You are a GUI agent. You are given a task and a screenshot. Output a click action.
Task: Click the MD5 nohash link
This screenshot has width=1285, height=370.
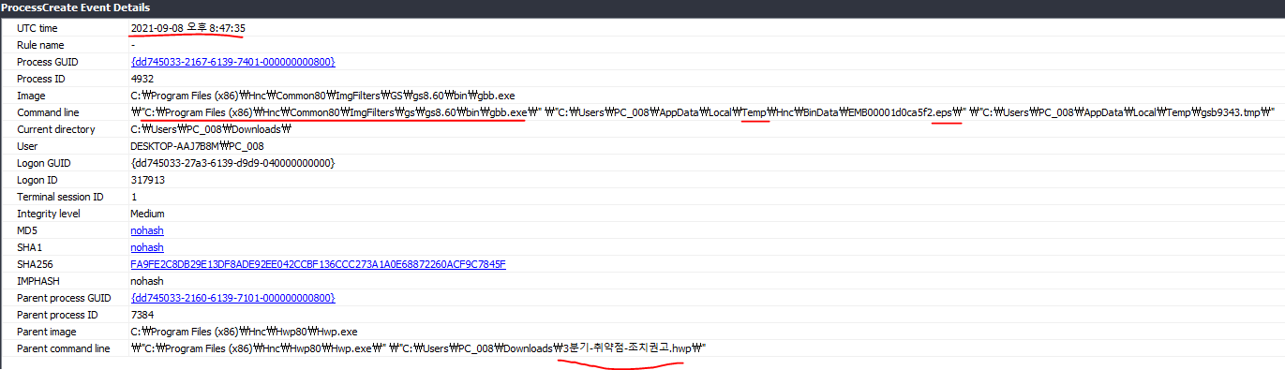(x=146, y=230)
